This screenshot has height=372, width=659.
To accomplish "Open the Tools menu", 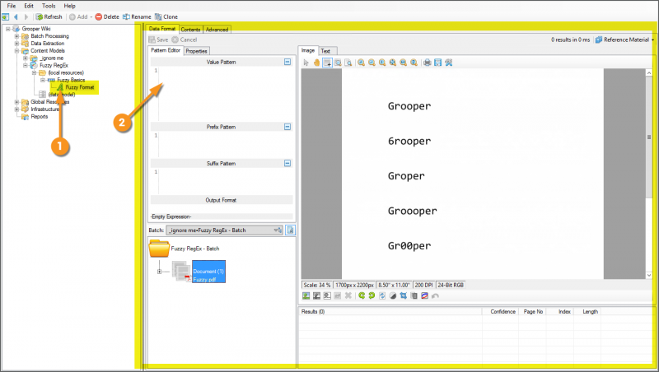I will click(49, 6).
